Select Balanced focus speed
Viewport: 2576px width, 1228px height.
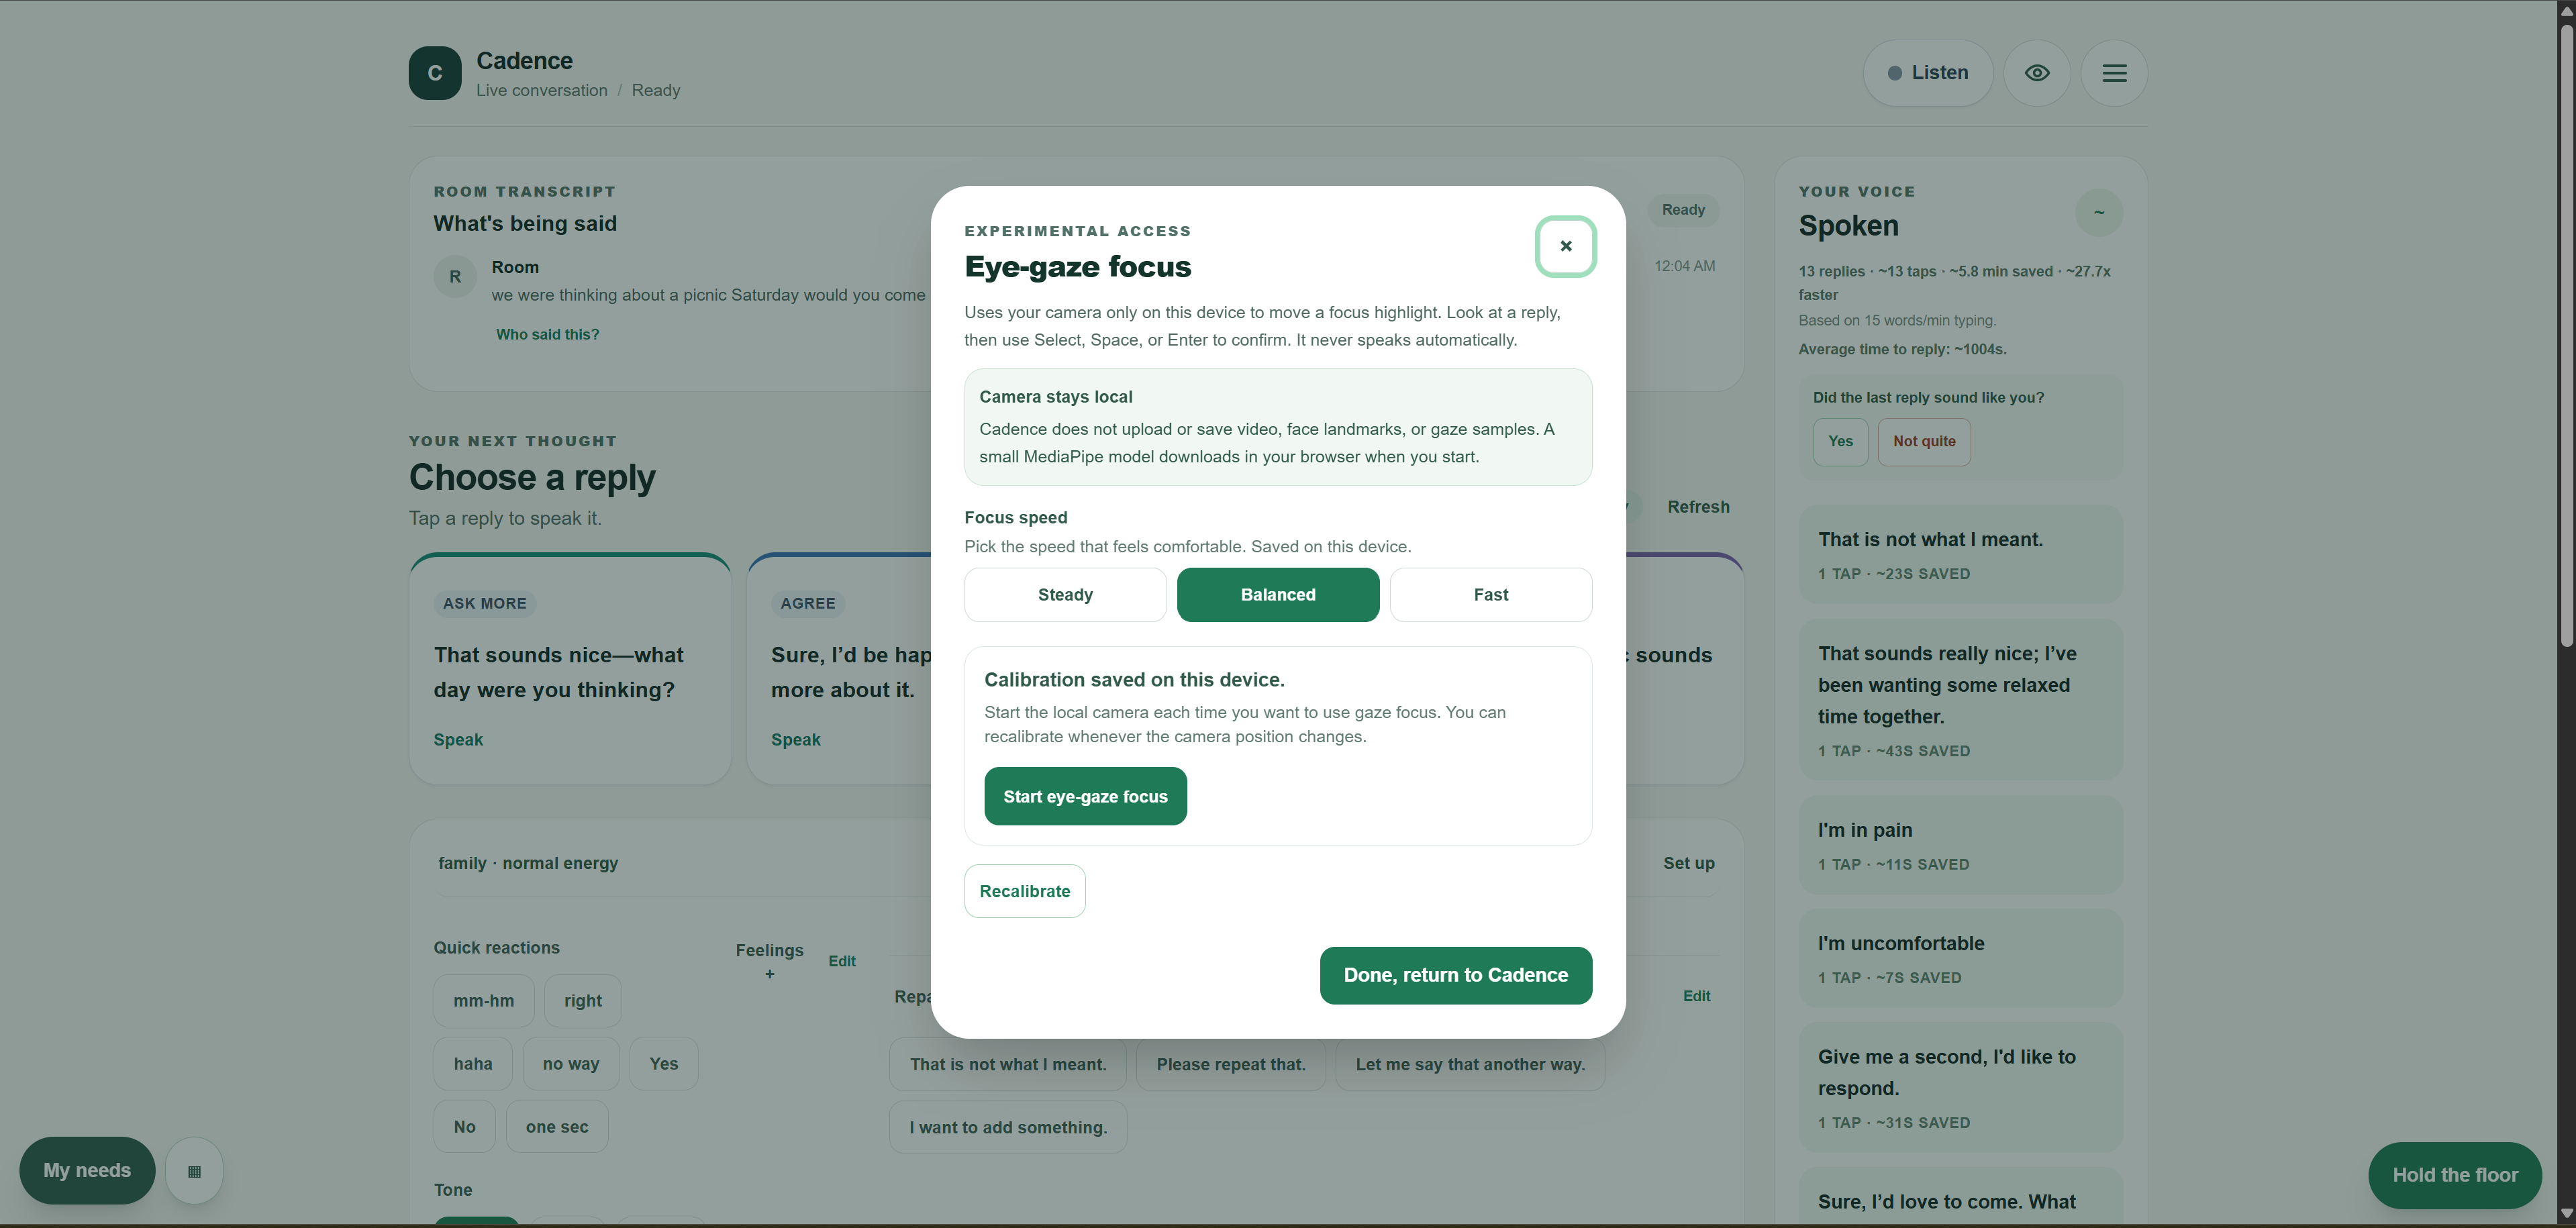coord(1278,595)
